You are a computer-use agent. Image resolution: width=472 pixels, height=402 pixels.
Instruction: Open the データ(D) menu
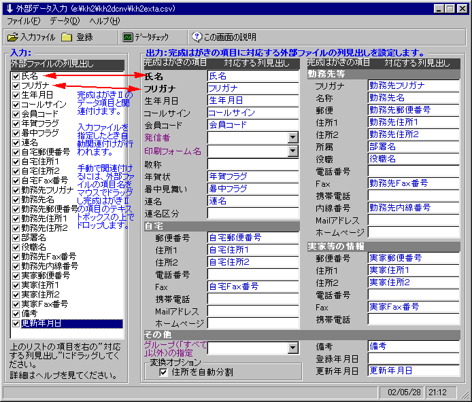[65, 22]
